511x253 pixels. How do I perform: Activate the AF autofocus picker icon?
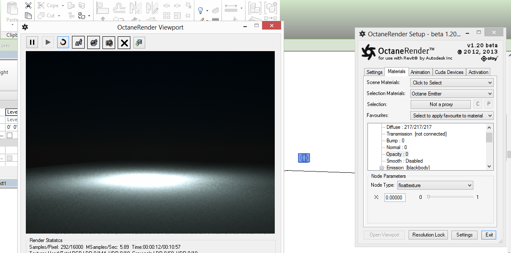click(78, 42)
